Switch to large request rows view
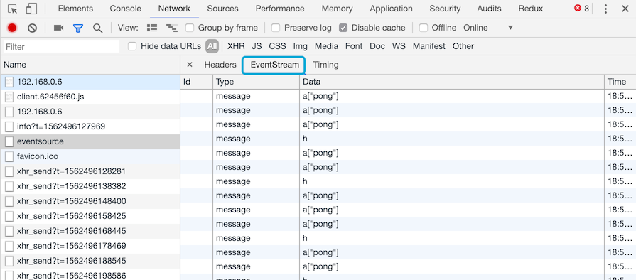 tap(152, 28)
